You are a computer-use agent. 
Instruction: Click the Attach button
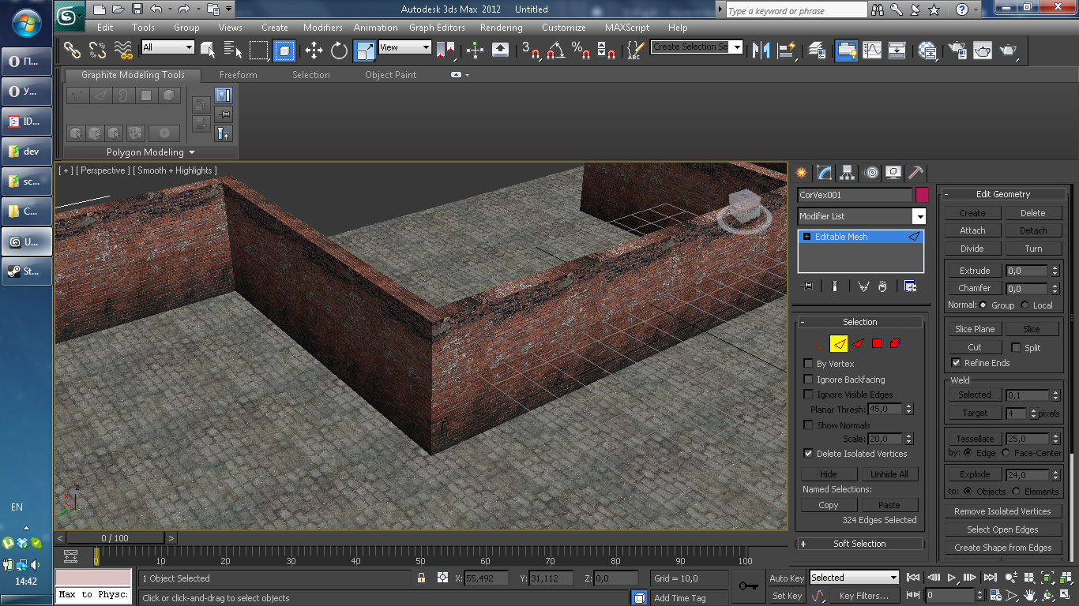point(972,230)
